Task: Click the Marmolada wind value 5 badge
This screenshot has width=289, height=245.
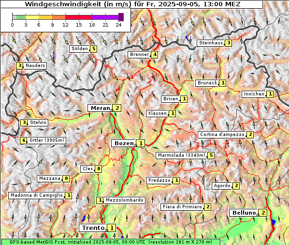Action: click(x=211, y=155)
